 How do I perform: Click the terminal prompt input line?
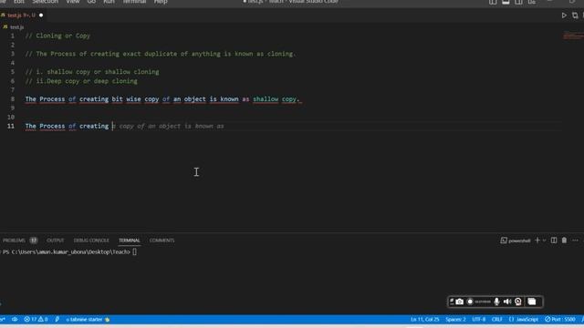69,251
